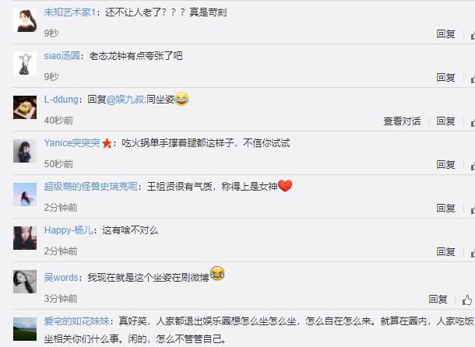Open avatar of 未知艺术家1
The width and height of the screenshot is (475, 347).
coord(25,20)
